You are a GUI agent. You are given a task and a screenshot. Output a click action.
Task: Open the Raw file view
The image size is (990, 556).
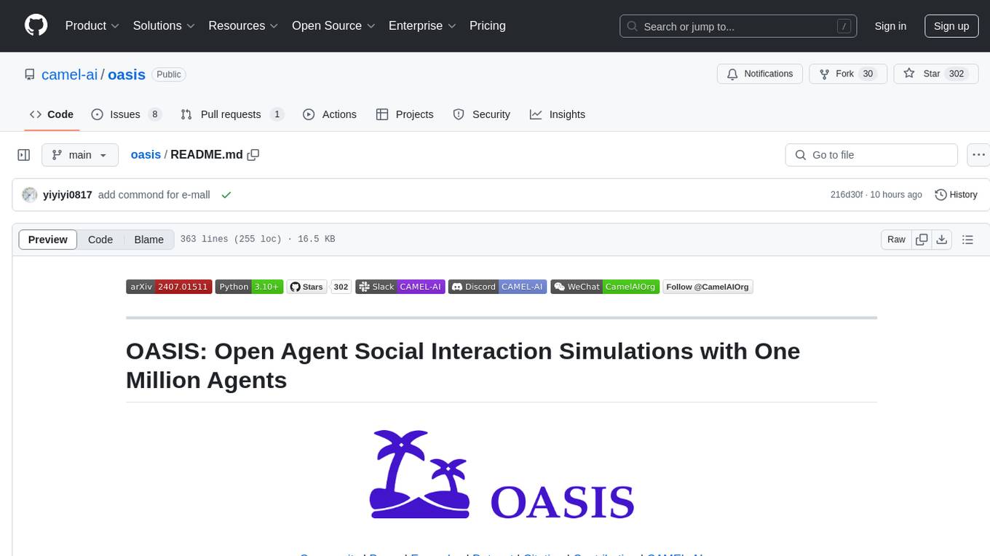click(896, 239)
